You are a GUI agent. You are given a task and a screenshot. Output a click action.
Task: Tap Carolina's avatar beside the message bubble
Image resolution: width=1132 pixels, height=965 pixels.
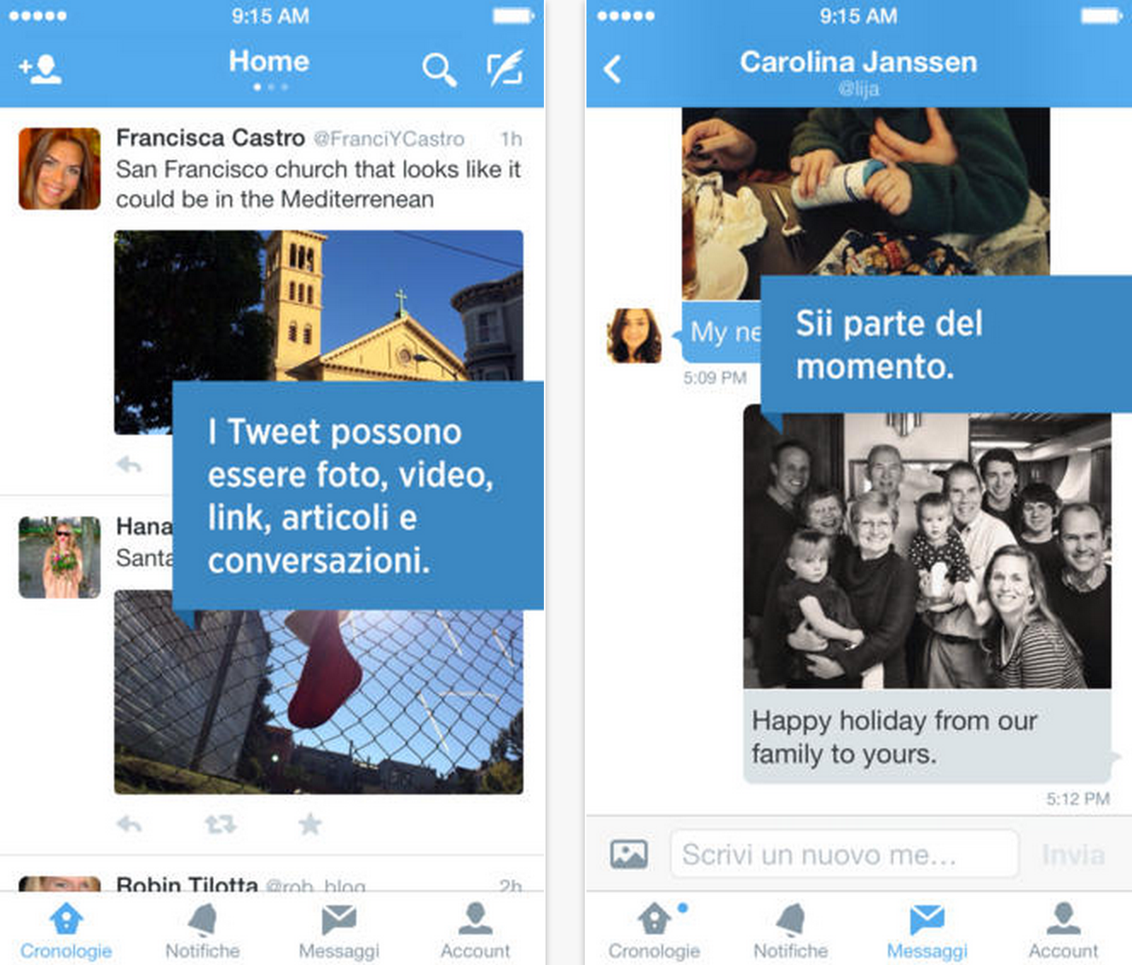tap(634, 336)
